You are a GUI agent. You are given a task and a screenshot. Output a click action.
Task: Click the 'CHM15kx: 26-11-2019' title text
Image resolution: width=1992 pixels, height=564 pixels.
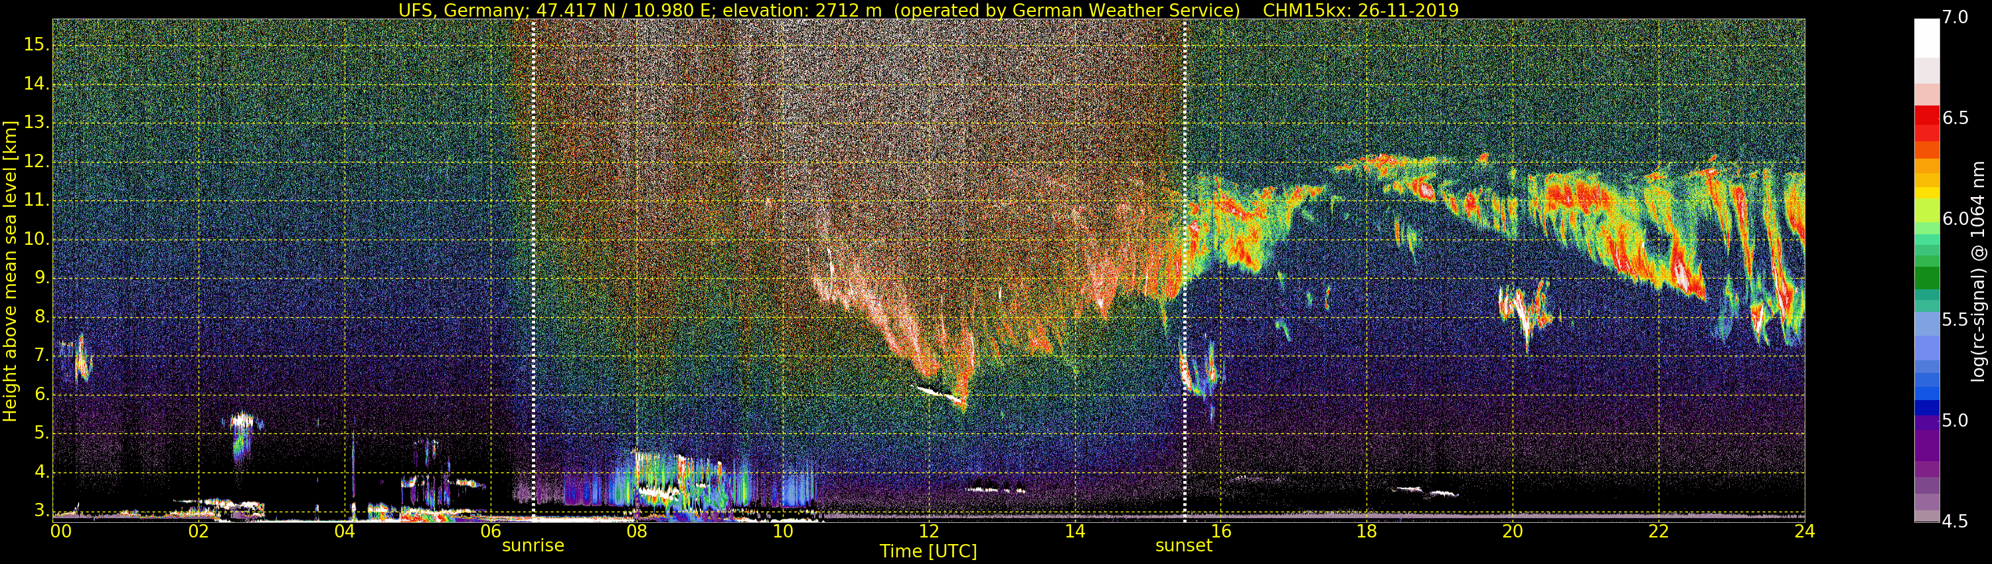1361,10
